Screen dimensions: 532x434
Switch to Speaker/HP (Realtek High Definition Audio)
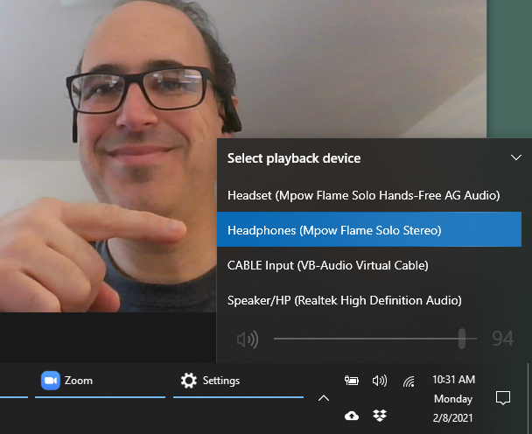point(369,300)
